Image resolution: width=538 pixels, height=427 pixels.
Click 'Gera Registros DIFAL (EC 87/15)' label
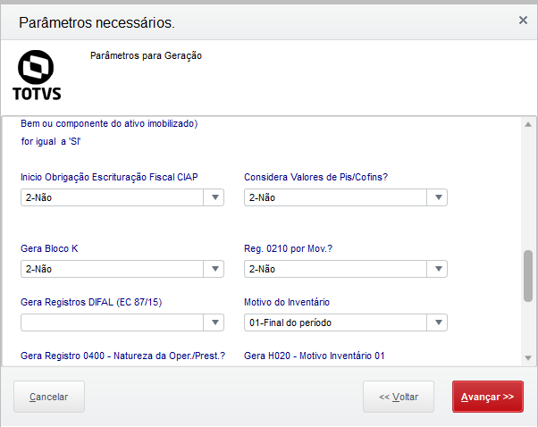click(91, 302)
